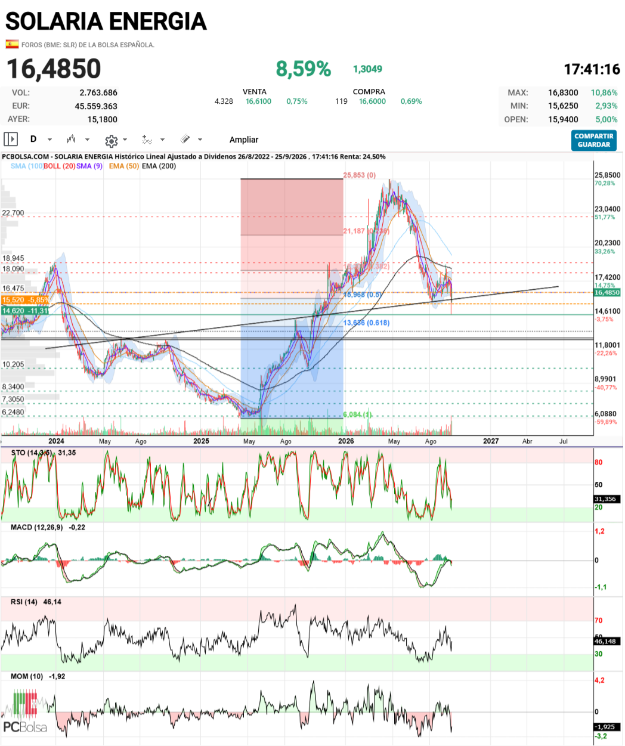
Task: Click the Ampliar button
Action: (x=244, y=140)
